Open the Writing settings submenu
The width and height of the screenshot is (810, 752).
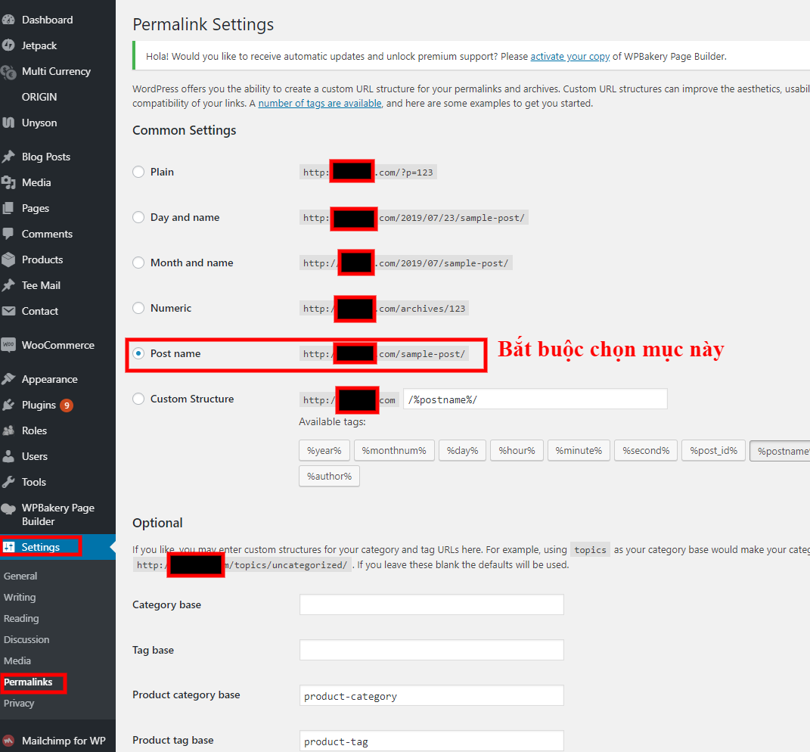coord(20,597)
